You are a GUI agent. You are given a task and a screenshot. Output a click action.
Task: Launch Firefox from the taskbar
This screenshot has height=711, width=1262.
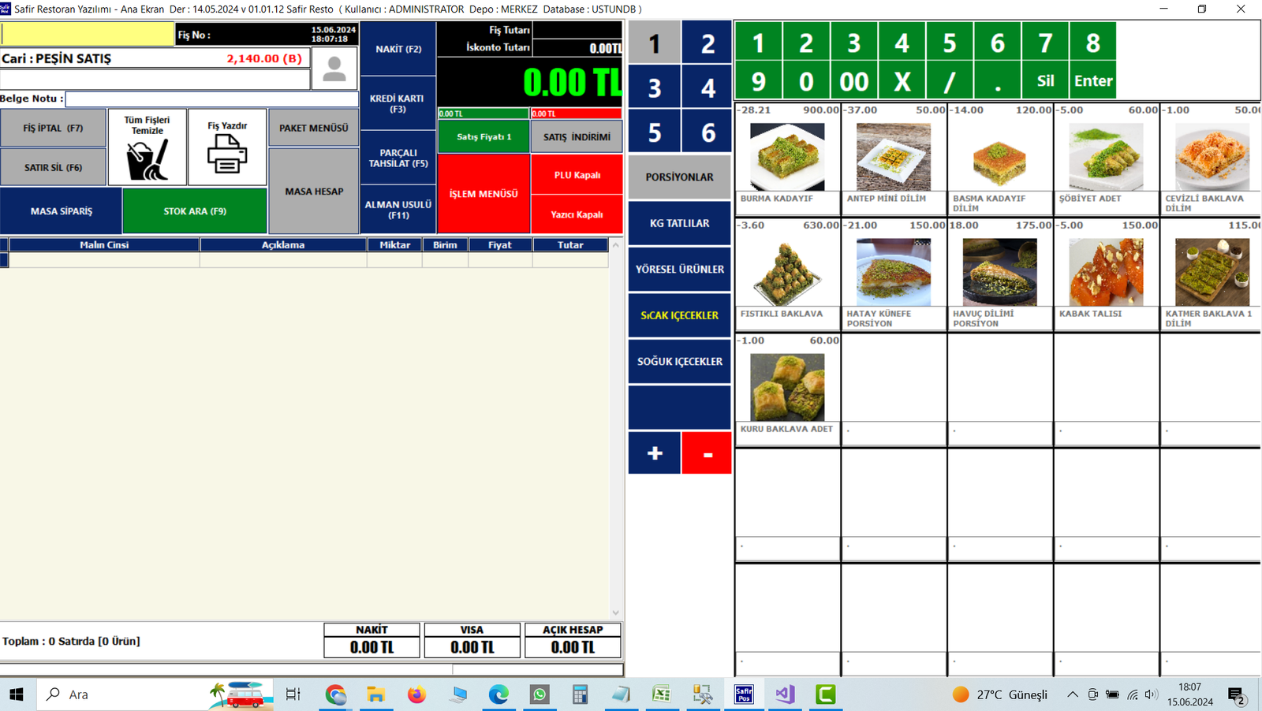tap(416, 694)
